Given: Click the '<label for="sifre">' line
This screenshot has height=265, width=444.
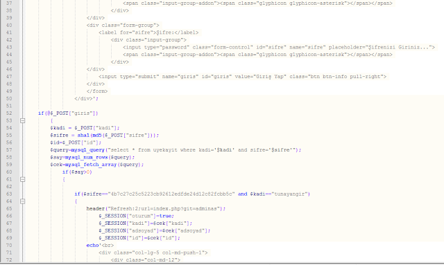Looking at the screenshot, I should (148, 33).
